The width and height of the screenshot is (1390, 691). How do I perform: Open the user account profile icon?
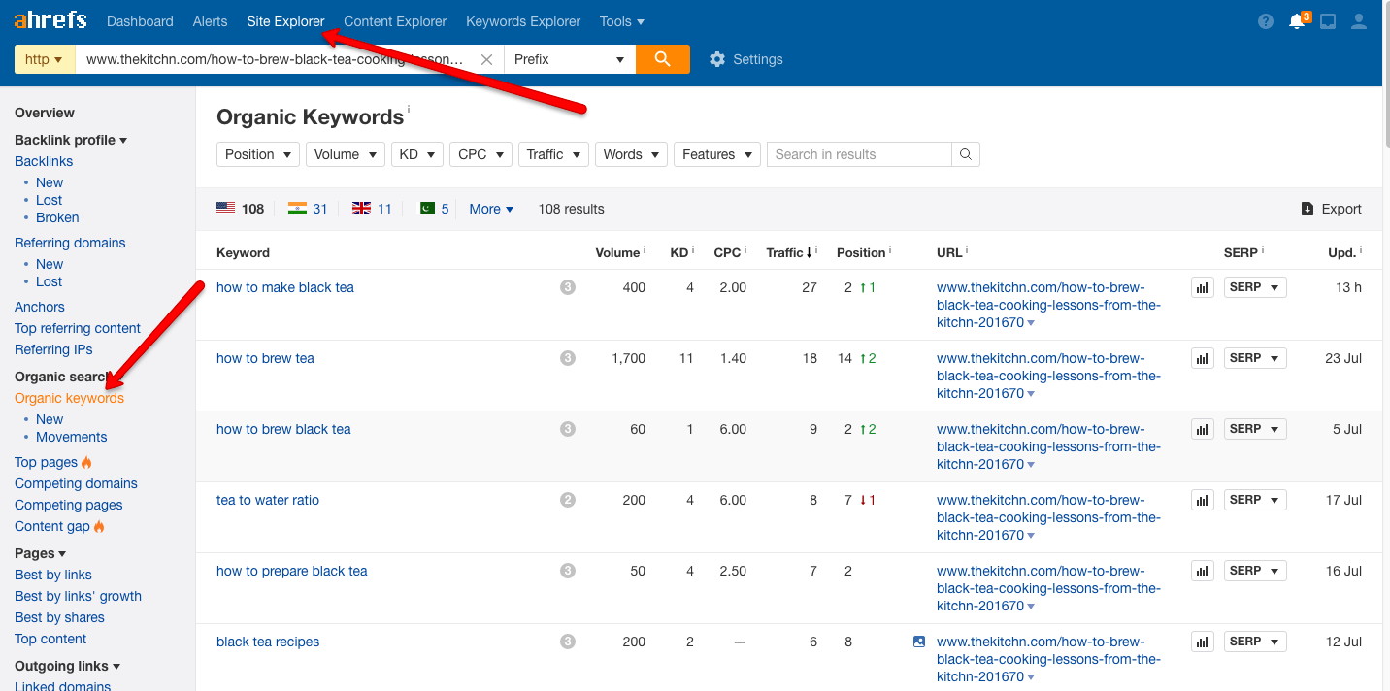[x=1359, y=21]
